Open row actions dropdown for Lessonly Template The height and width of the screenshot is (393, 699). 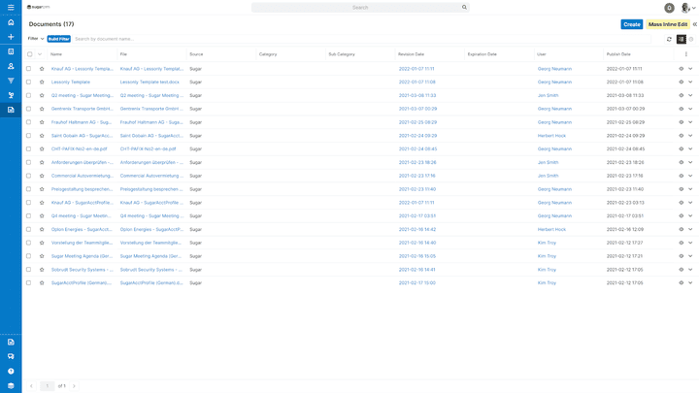pyautogui.click(x=690, y=82)
